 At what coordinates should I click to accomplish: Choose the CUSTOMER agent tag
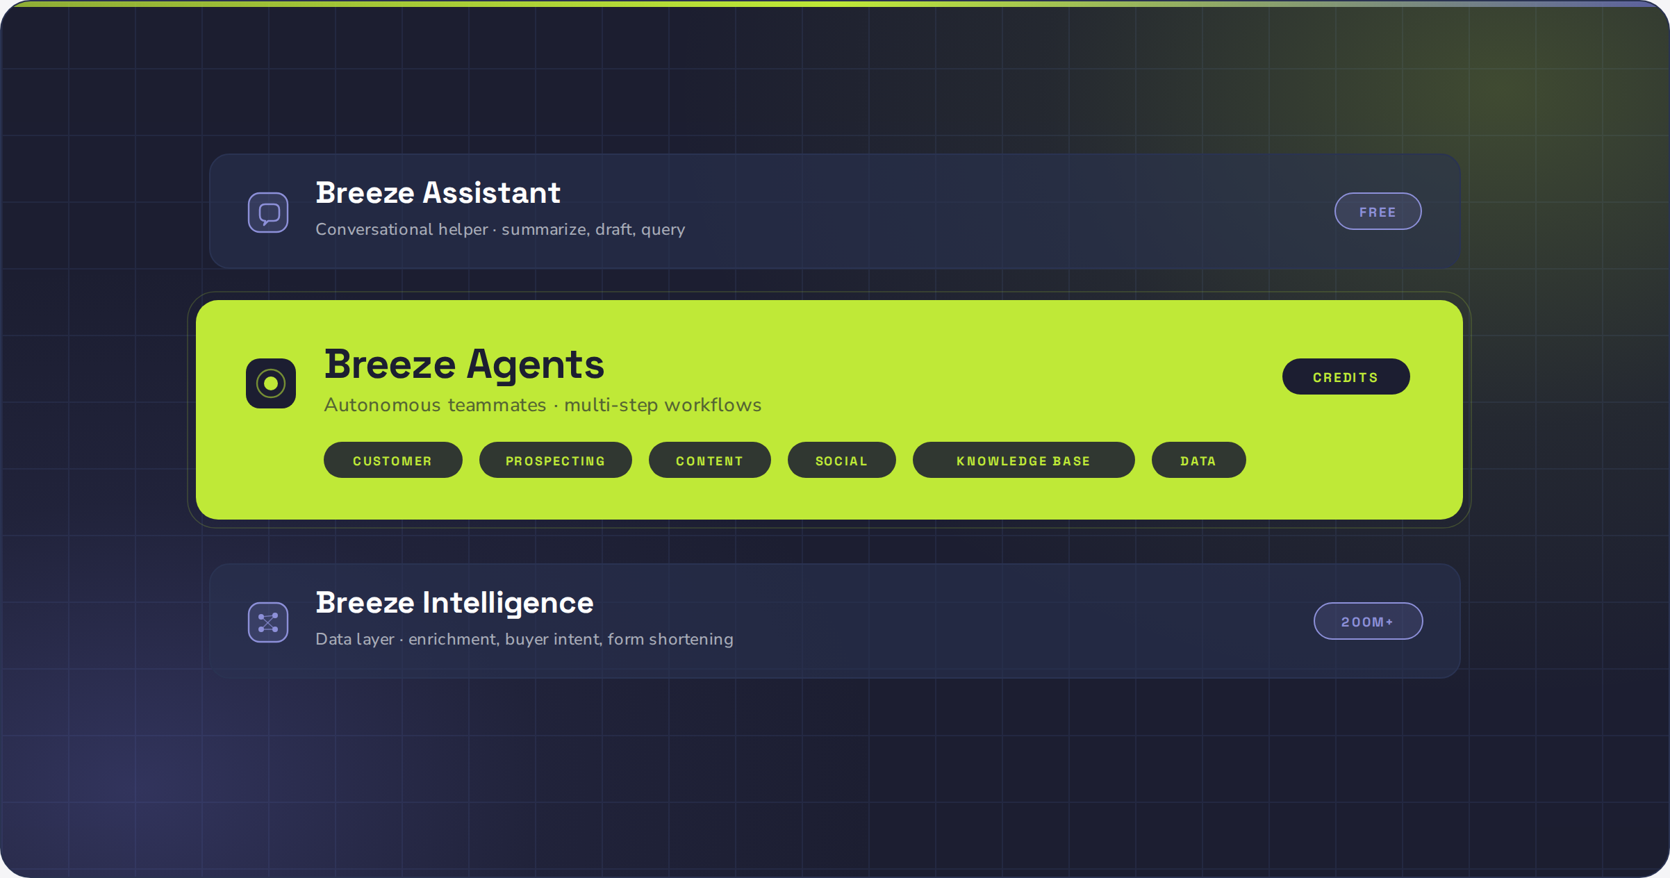pos(392,460)
